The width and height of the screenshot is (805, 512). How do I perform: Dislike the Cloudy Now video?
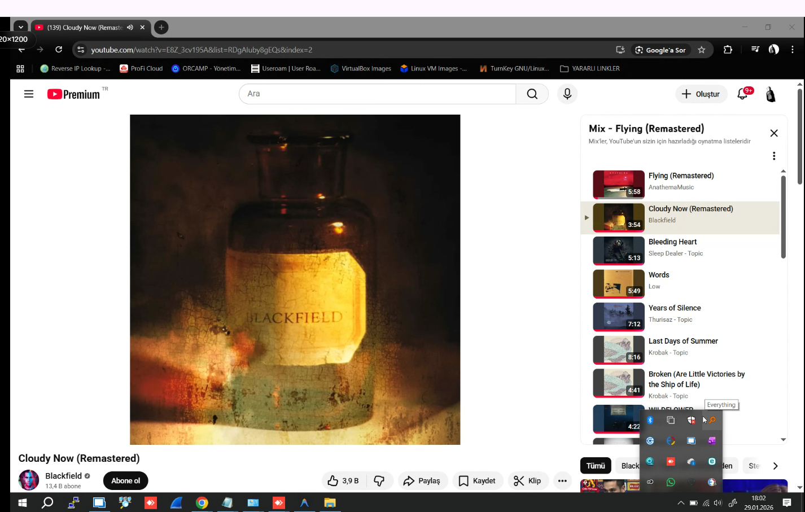pos(379,481)
